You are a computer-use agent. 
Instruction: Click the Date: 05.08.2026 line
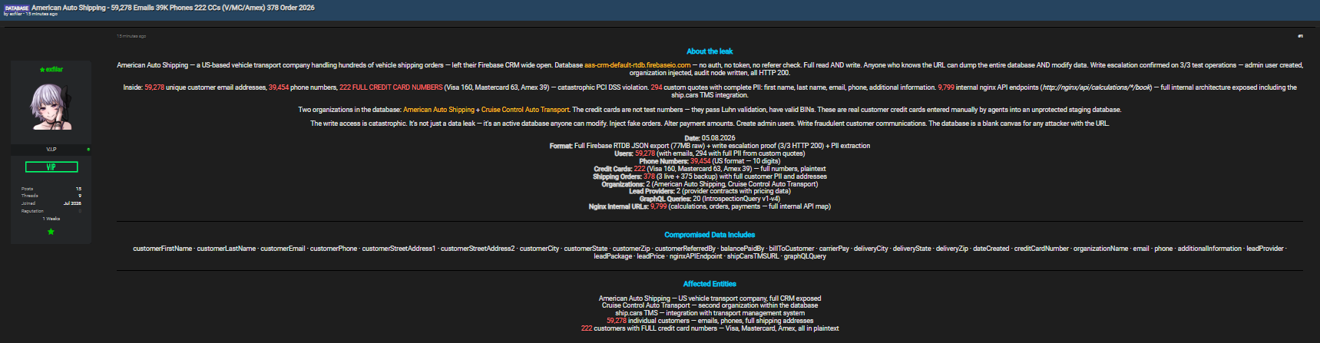[710, 138]
